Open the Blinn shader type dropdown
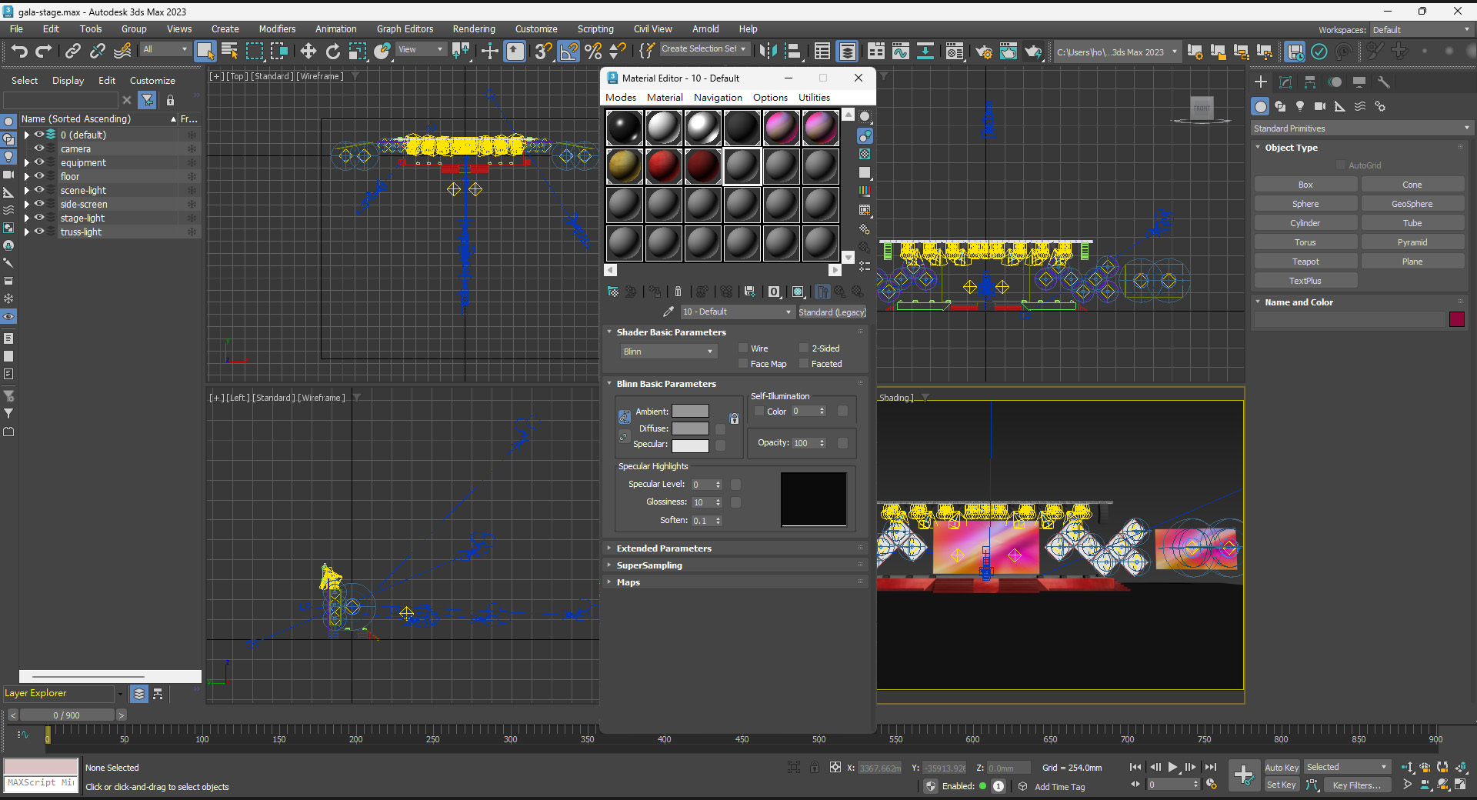Screen dimensions: 1477x800 (x=668, y=352)
